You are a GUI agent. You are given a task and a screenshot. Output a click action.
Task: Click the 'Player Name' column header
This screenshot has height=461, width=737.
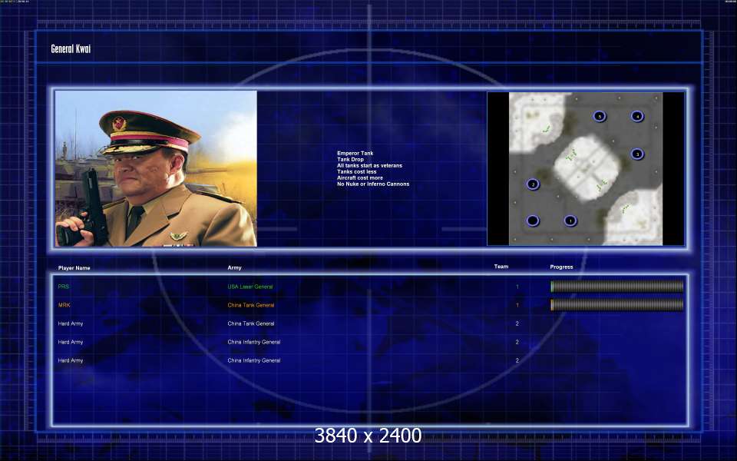74,267
